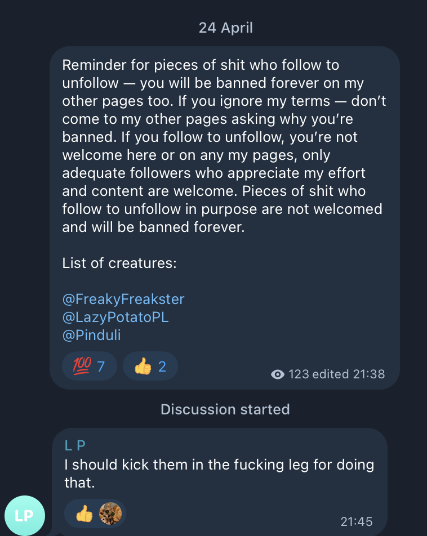Click the 24 April date label
Image resolution: width=427 pixels, height=536 pixels.
225,28
